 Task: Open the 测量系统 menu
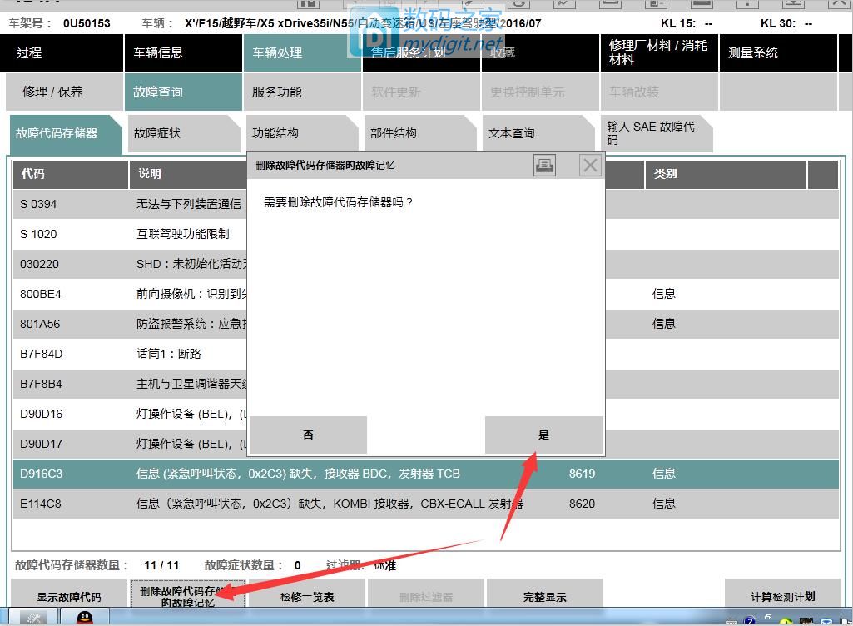[778, 52]
